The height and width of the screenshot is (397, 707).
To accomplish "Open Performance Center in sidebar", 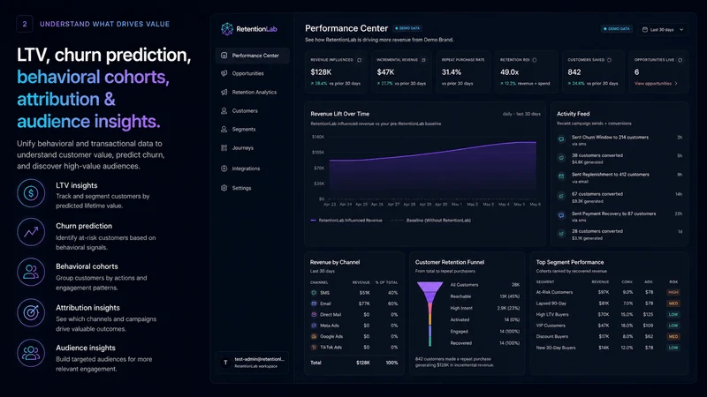I will [253, 56].
